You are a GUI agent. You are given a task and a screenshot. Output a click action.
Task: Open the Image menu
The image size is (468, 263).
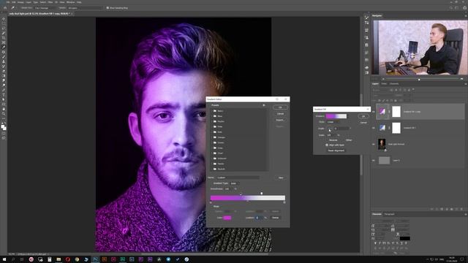[20, 2]
